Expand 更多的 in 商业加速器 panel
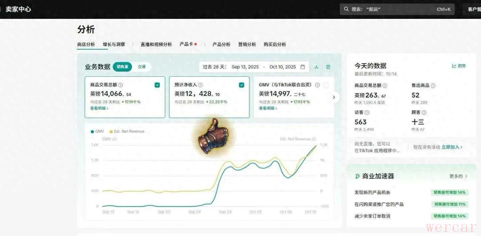Screen dimensions: 481x236 (x=458, y=176)
